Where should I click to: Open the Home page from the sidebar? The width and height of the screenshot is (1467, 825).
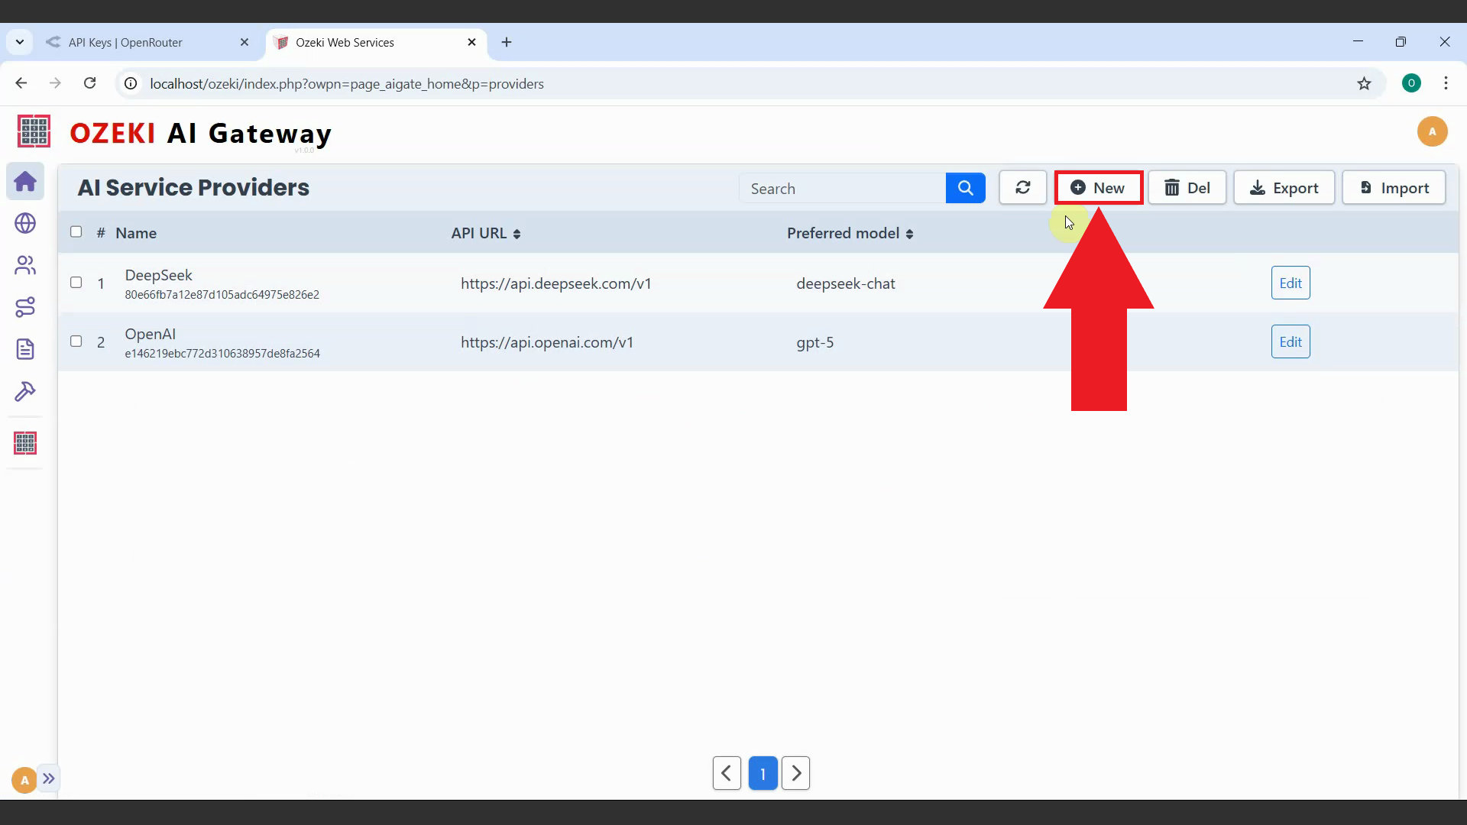pos(25,181)
